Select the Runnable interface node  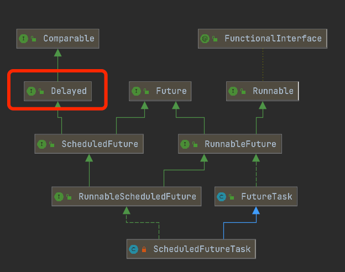pyautogui.click(x=263, y=91)
